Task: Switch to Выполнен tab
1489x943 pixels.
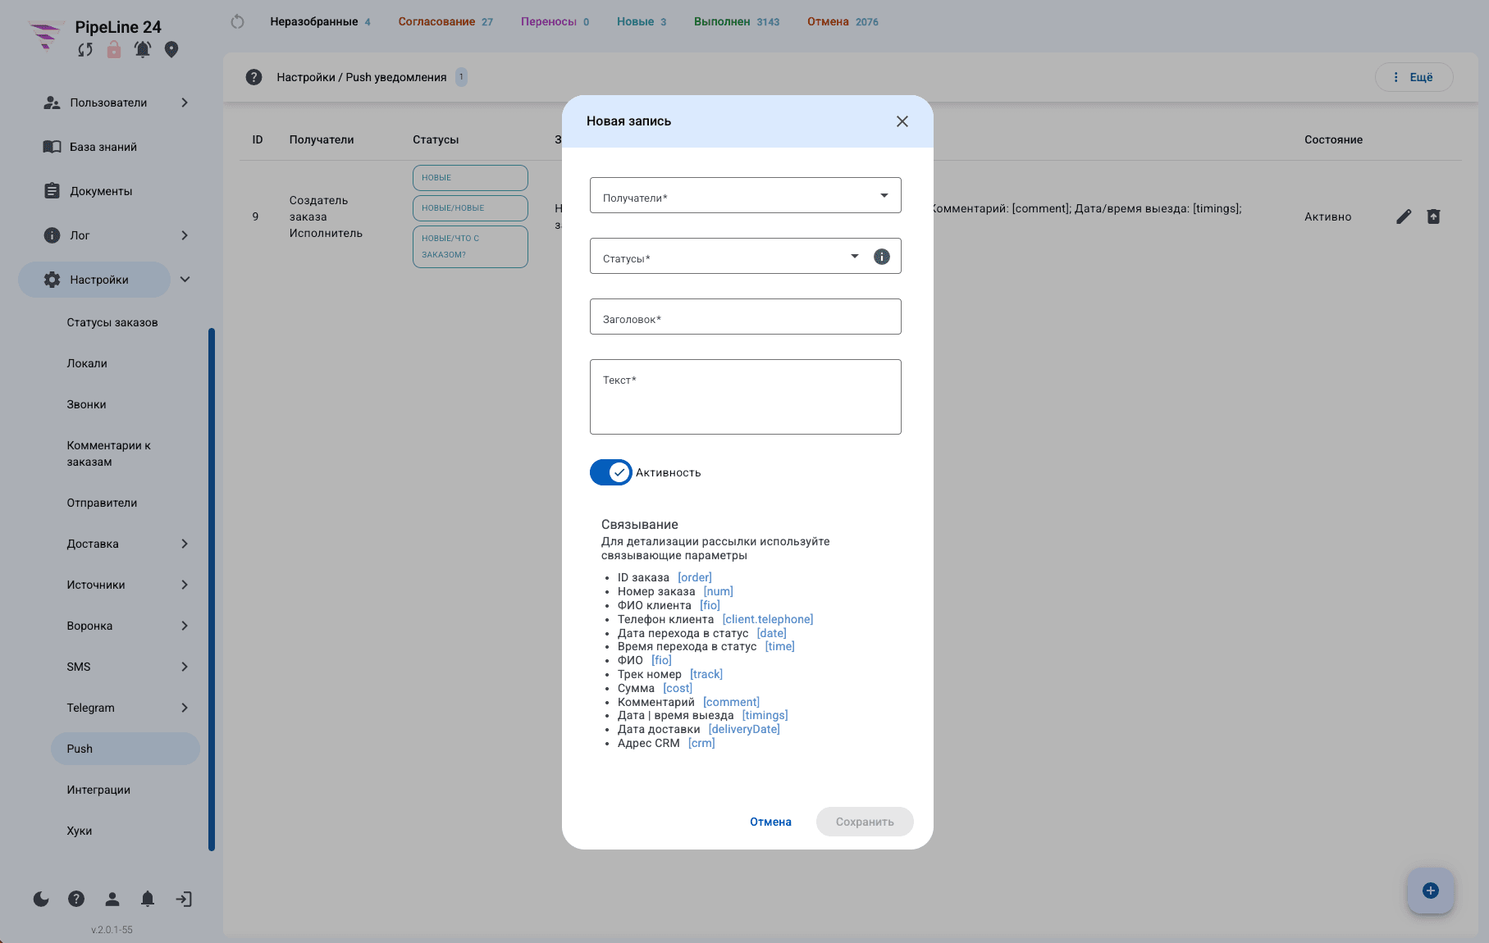Action: point(737,21)
